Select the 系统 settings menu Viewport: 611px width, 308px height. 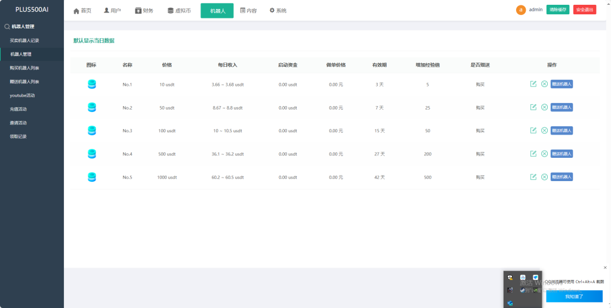(x=277, y=11)
